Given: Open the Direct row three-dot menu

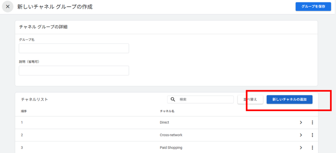Looking at the screenshot, I should click(x=312, y=123).
